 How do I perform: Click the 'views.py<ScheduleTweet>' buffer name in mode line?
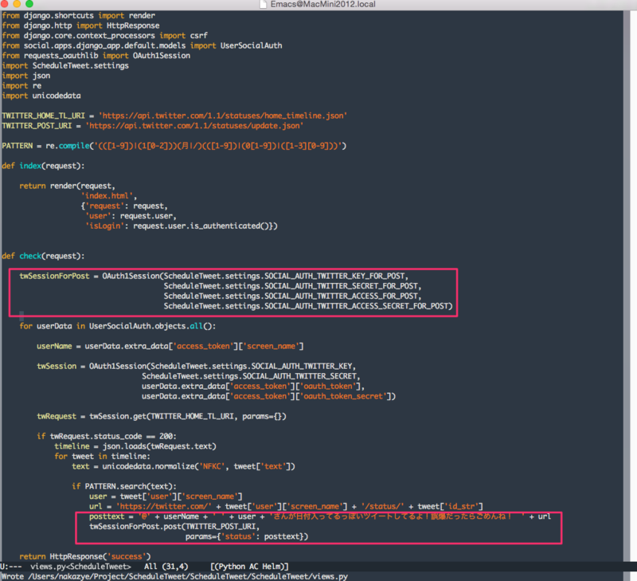80,567
